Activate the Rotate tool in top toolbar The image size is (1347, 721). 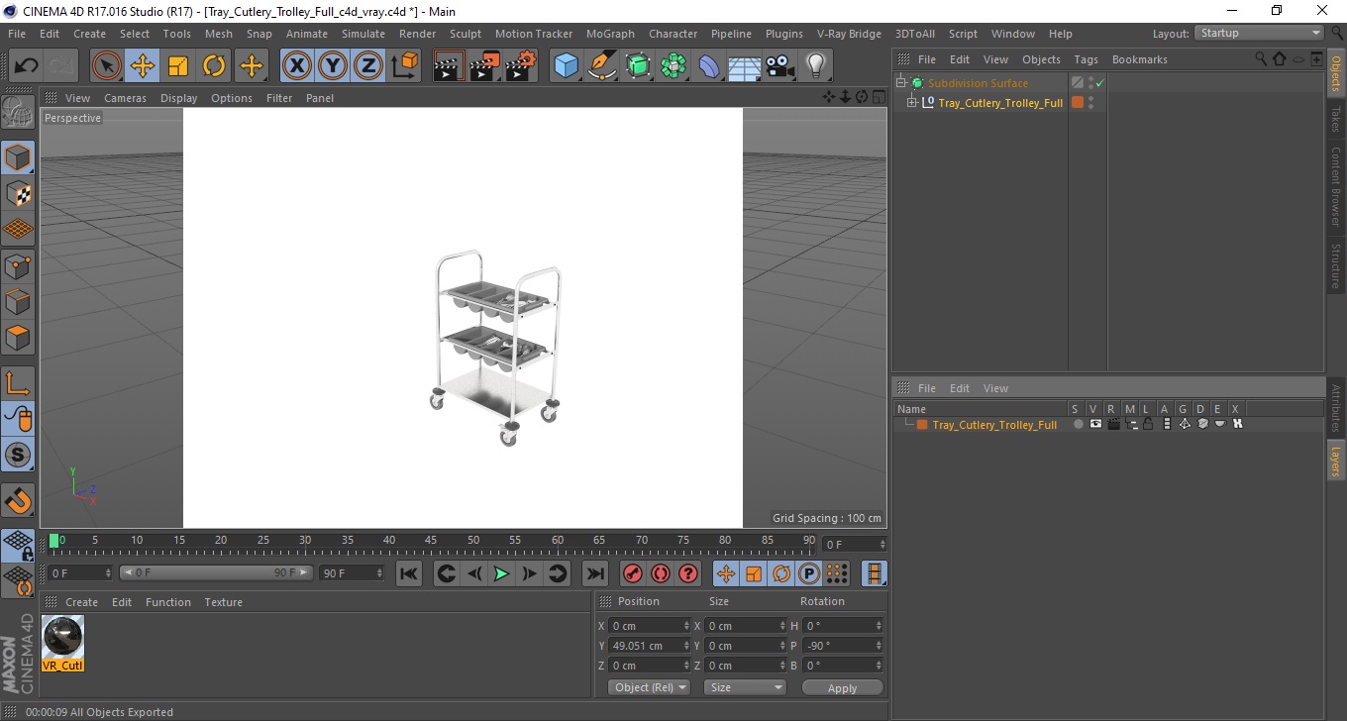point(214,66)
